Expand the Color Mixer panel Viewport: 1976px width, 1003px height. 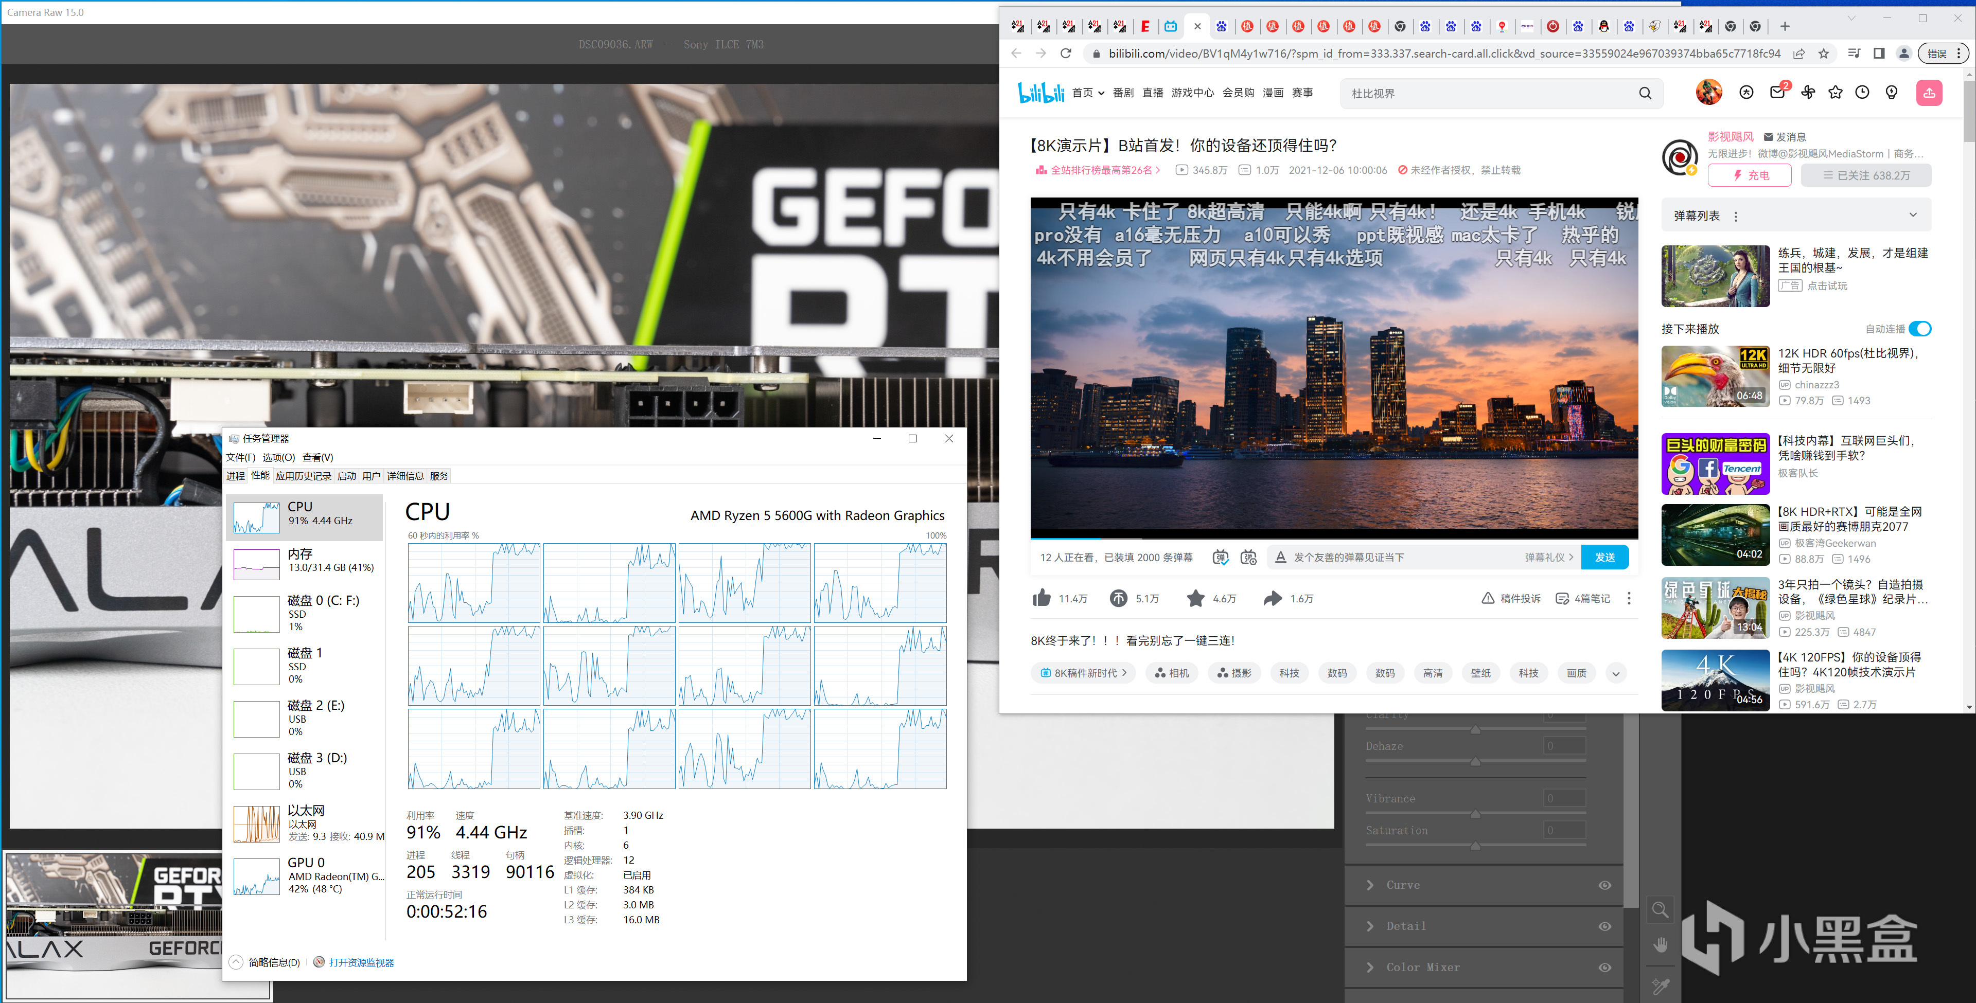(1371, 968)
